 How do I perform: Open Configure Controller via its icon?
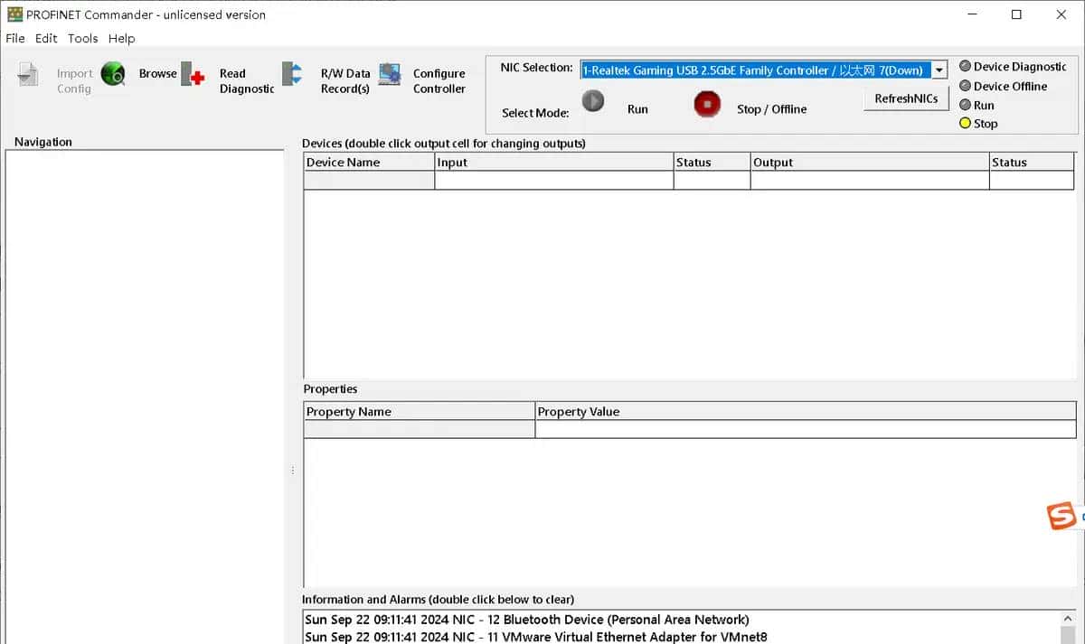coord(390,74)
